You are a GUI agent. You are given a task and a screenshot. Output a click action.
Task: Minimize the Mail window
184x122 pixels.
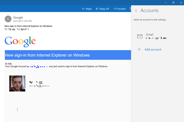tap(166, 3)
